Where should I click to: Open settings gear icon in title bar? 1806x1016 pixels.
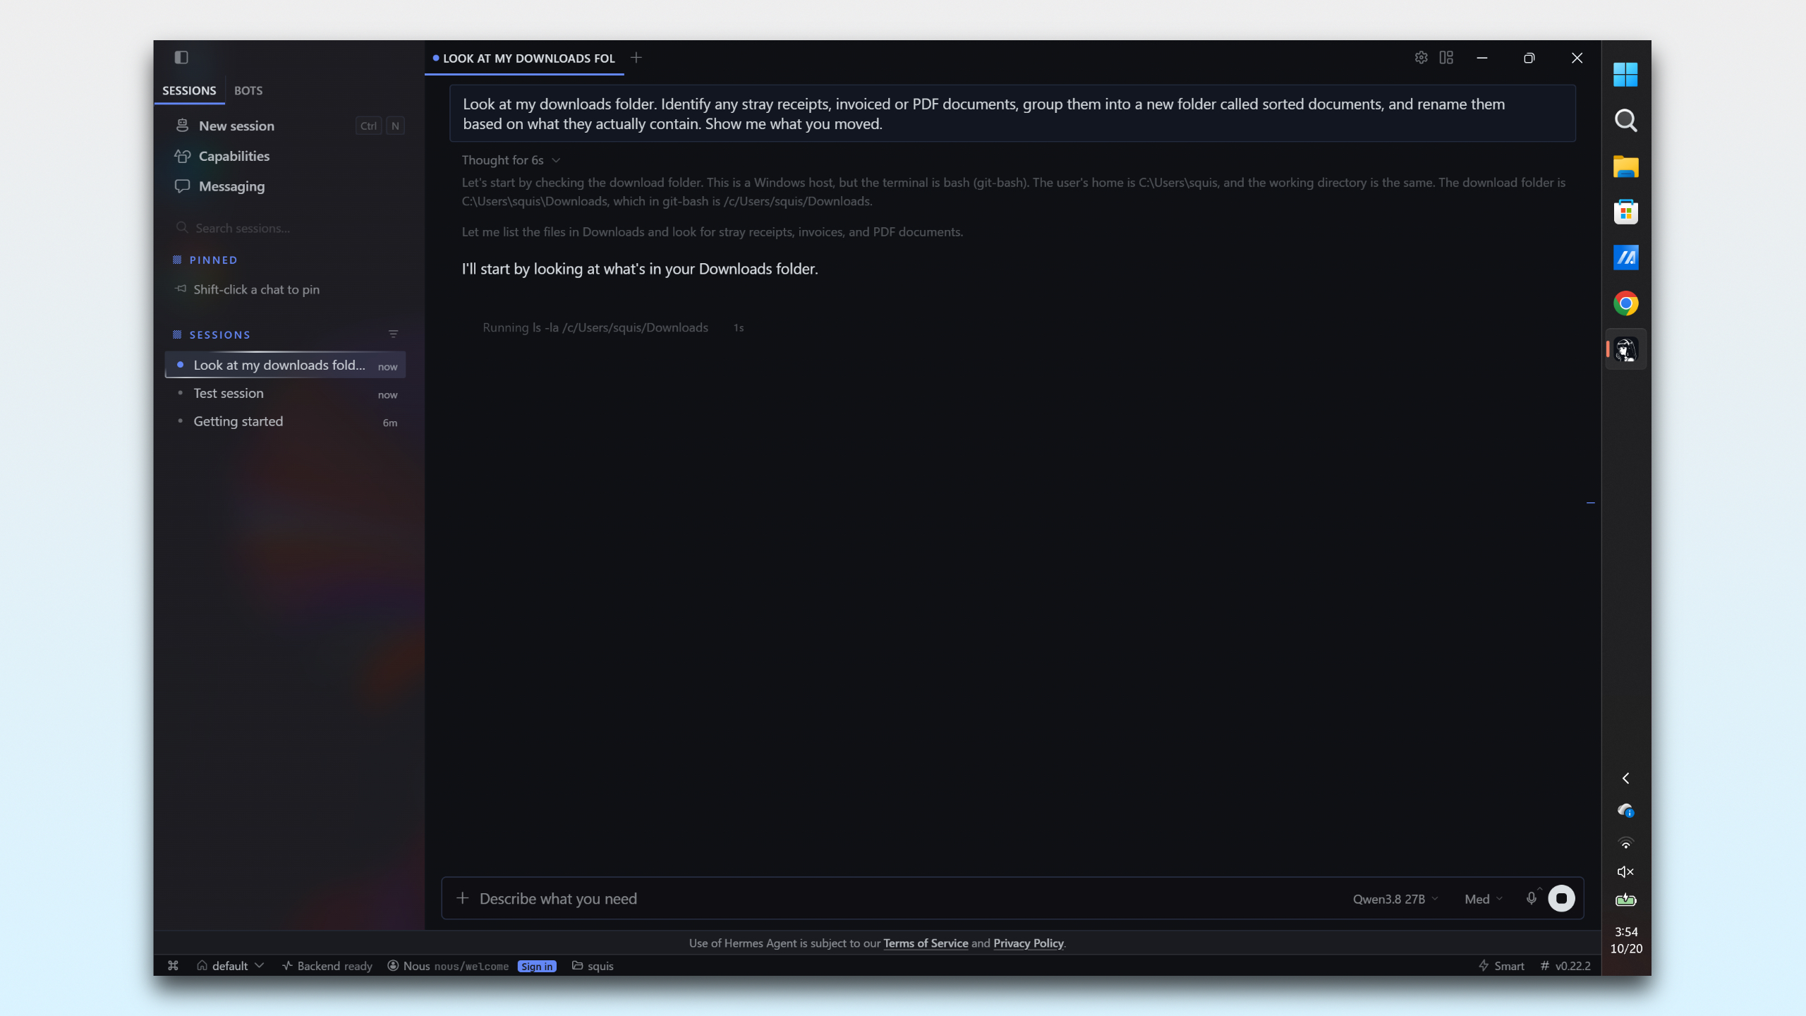point(1421,58)
